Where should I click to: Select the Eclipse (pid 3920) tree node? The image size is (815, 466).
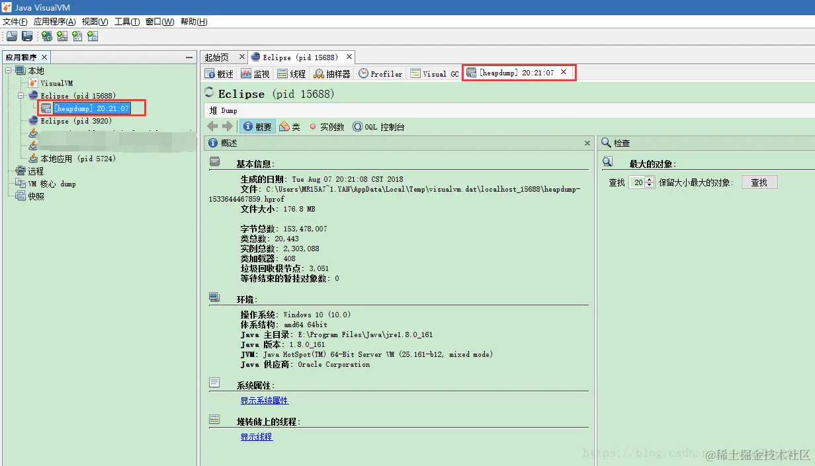tap(76, 121)
